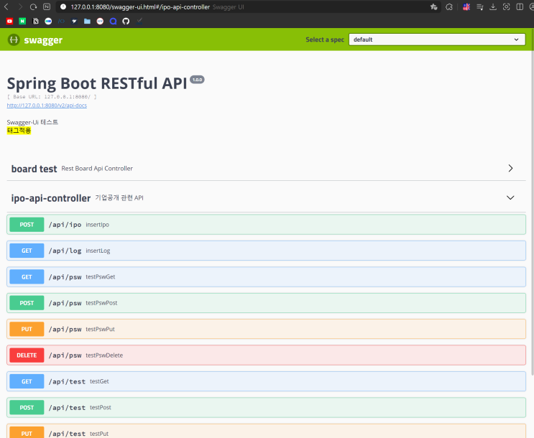Image resolution: width=534 pixels, height=438 pixels.
Task: Open the blue Q bookmark
Action: coord(113,21)
